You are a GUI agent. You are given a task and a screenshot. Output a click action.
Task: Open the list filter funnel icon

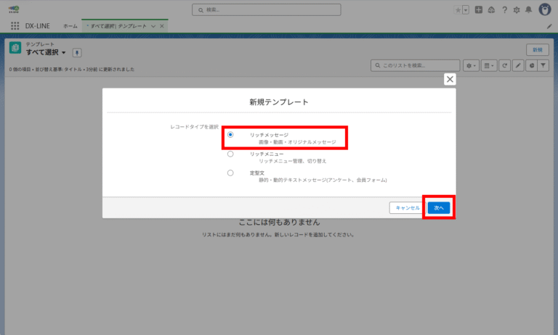[543, 65]
